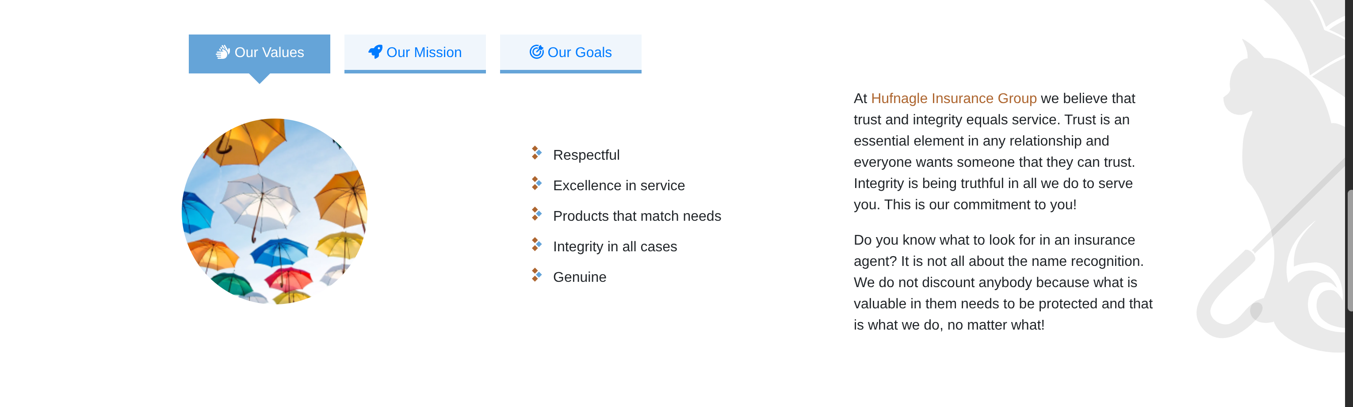Select the Genuine list item
This screenshot has width=1353, height=407.
point(579,276)
